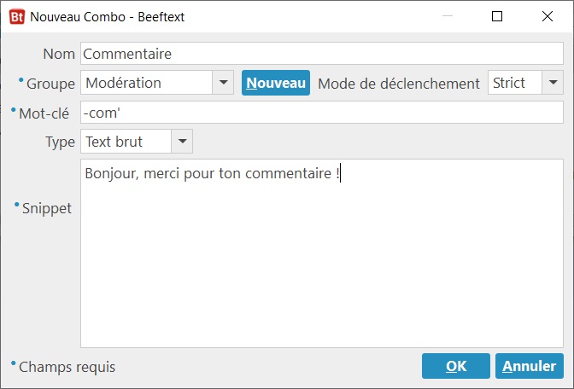Image resolution: width=574 pixels, height=389 pixels.
Task: Click the Champs requis note
Action: [67, 367]
